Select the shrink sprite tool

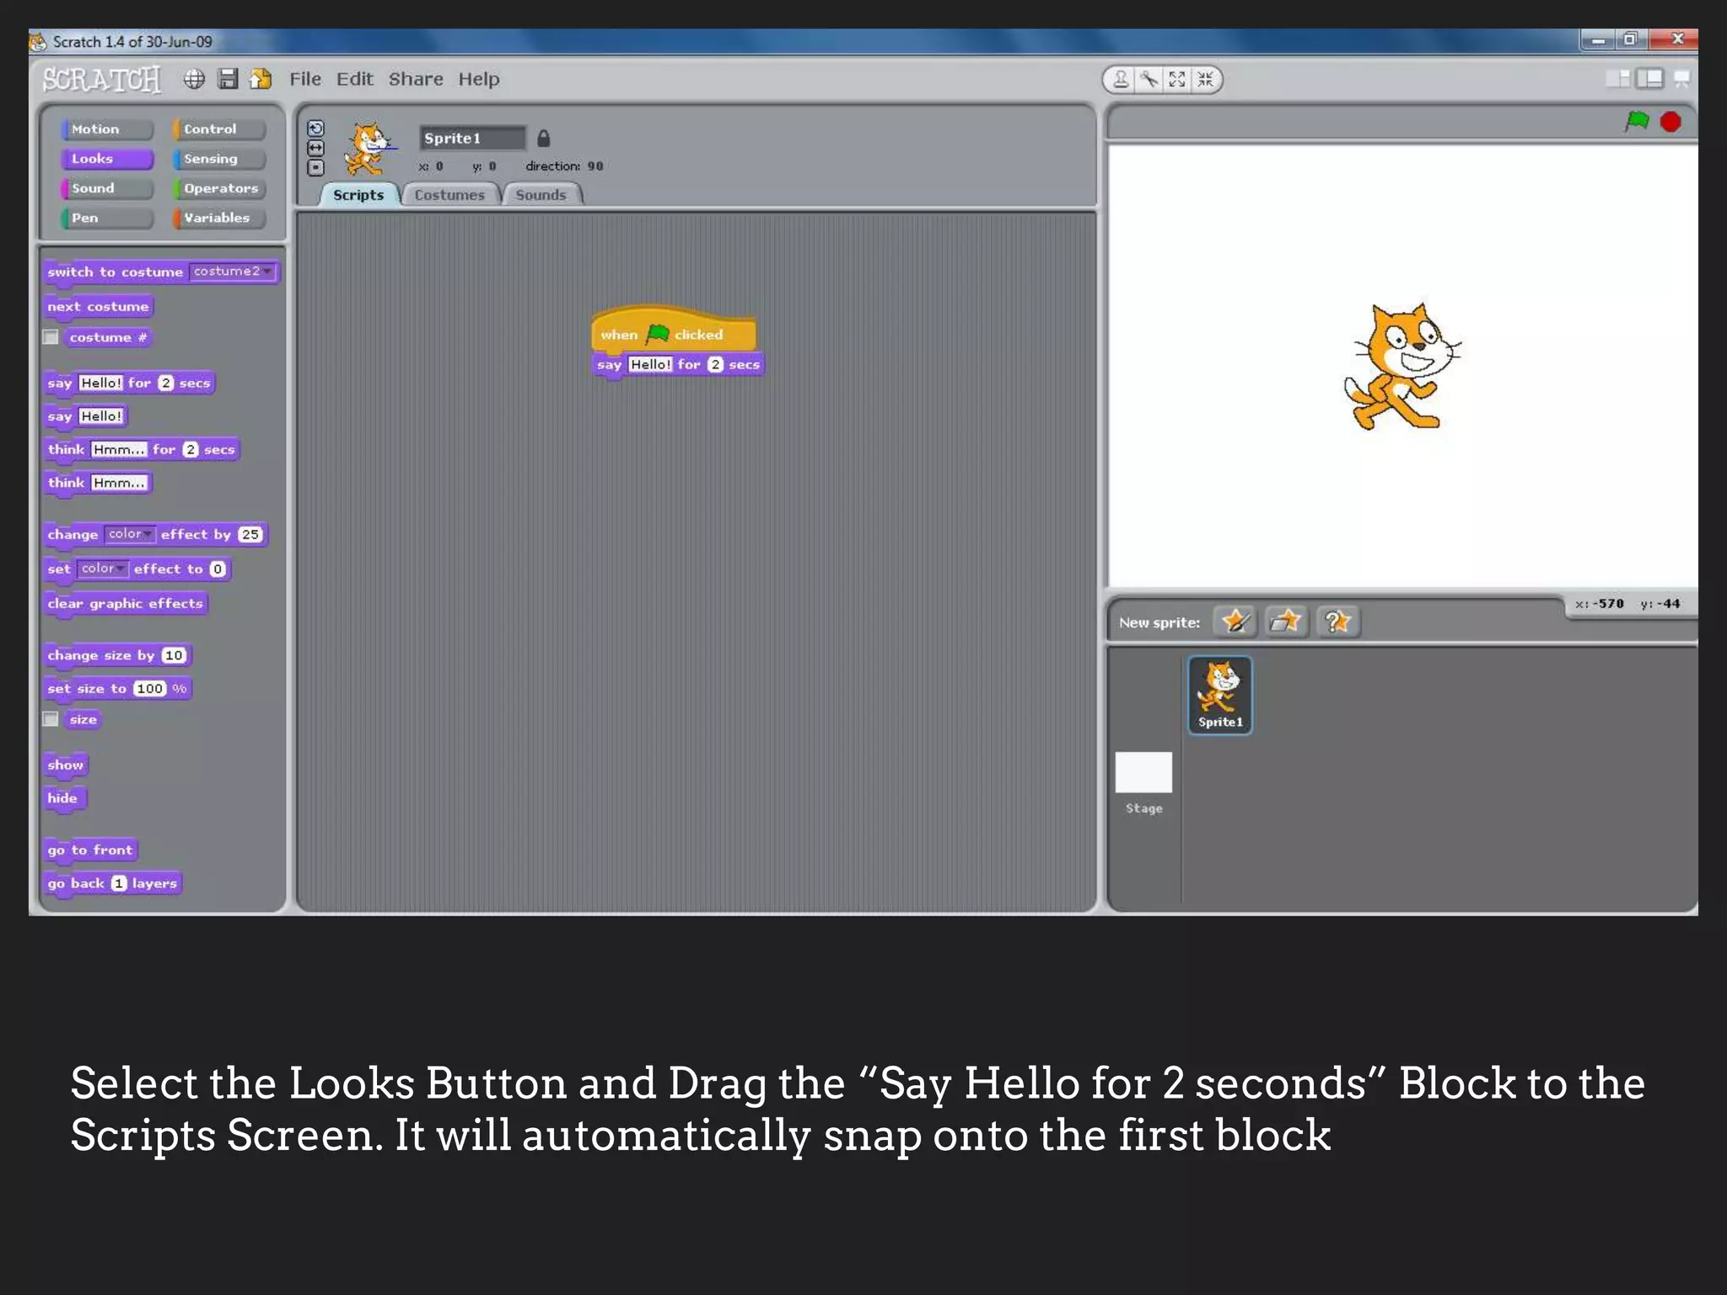(x=1206, y=79)
